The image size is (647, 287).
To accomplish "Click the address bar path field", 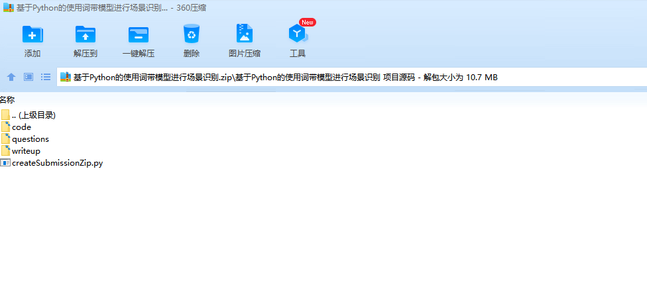I will click(x=351, y=77).
